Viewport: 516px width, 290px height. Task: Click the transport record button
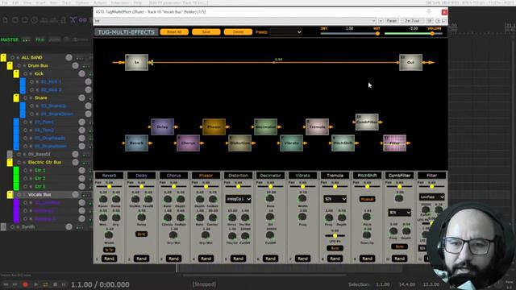[x=25, y=284]
